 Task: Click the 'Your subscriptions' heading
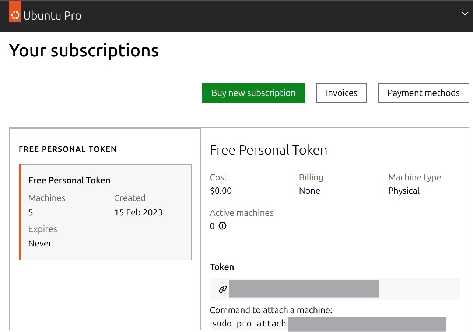84,51
